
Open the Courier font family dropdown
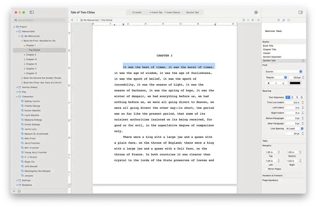click(x=284, y=71)
